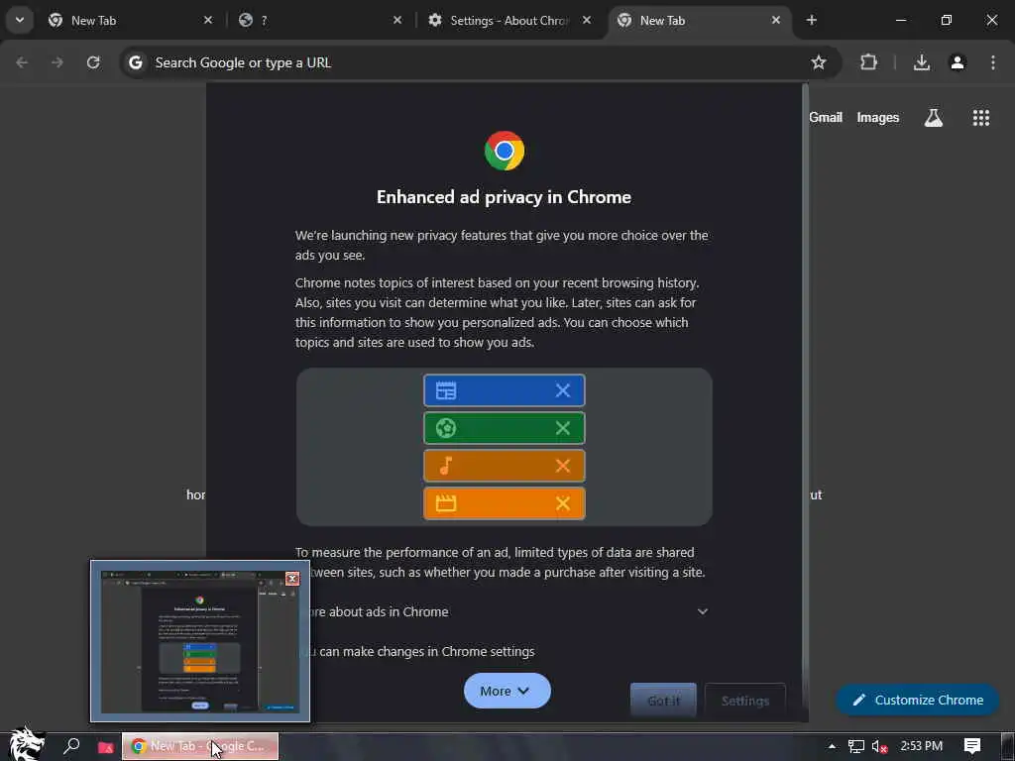The height and width of the screenshot is (761, 1015).
Task: Open Settings from the privacy dialog
Action: 745,701
